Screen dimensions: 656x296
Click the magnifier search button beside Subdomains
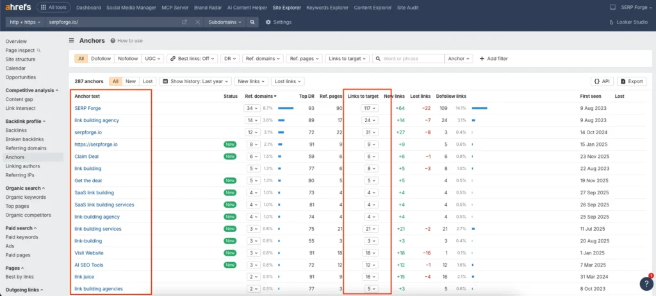(253, 22)
